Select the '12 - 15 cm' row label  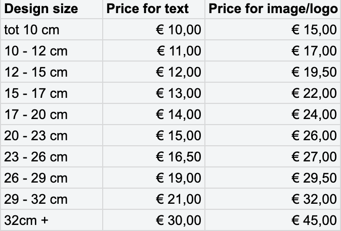(36, 73)
